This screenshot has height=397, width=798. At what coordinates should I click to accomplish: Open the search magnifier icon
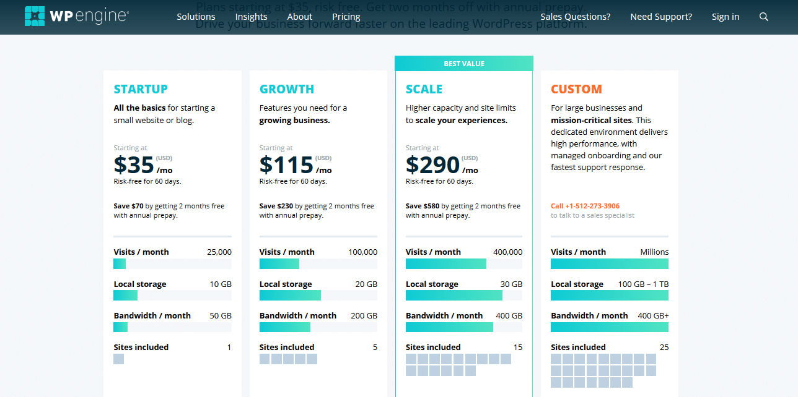click(x=764, y=17)
